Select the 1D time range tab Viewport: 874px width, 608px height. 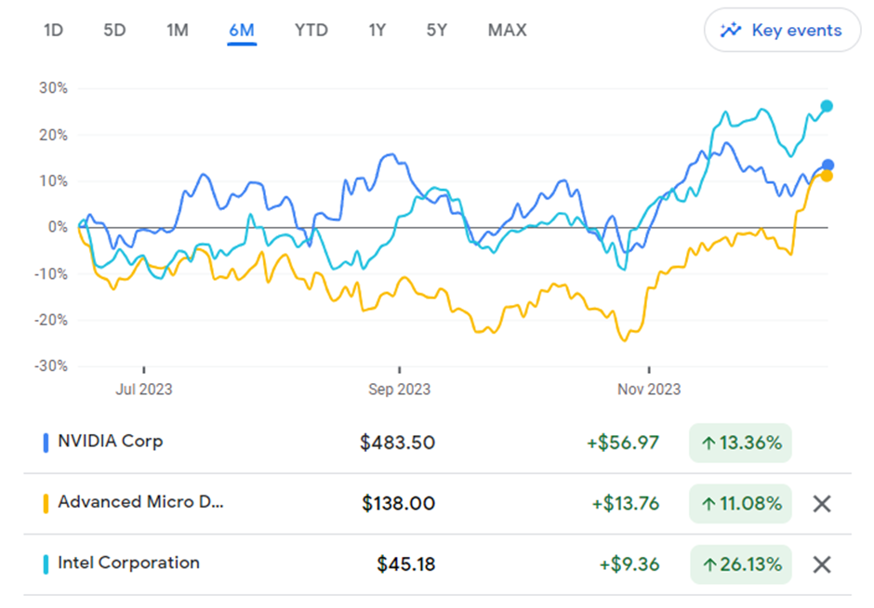point(54,31)
